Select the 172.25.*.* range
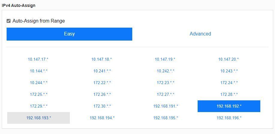Screen dimensions: 275x134 [x=39, y=94]
